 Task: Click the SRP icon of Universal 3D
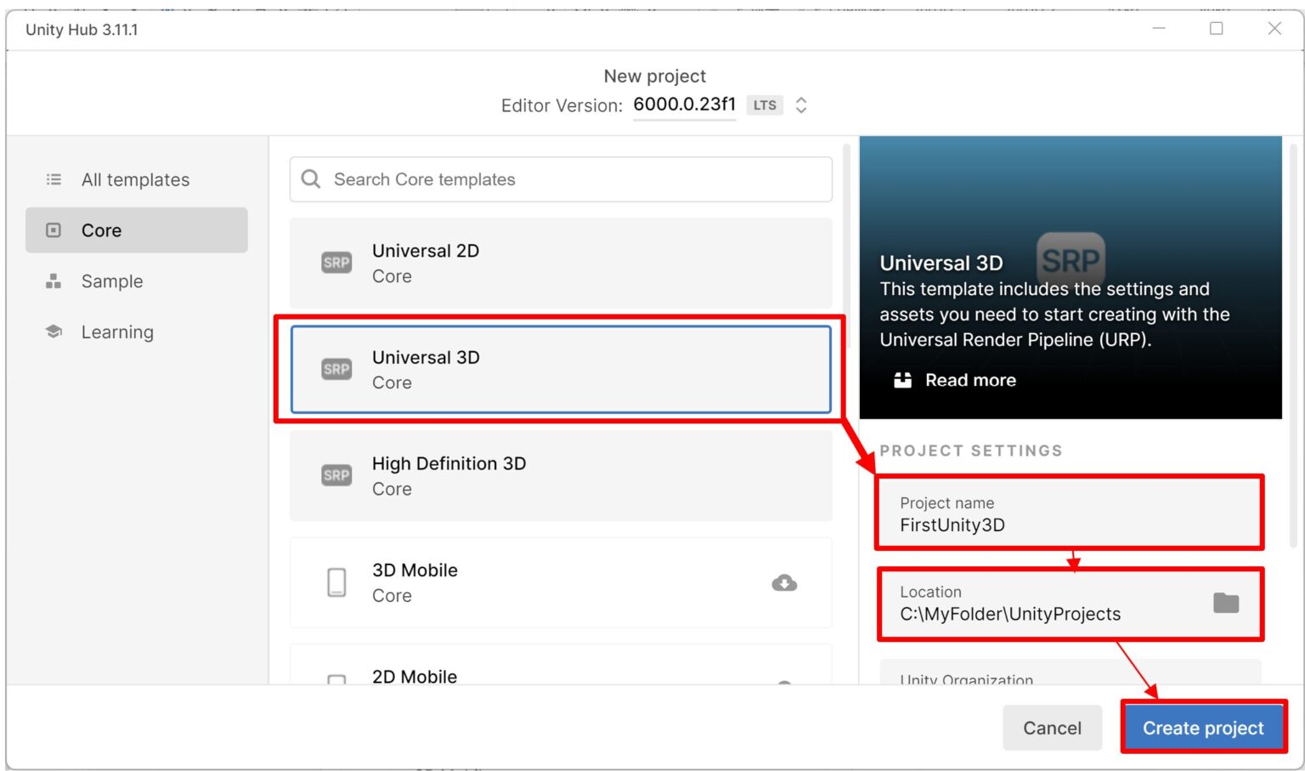[x=336, y=369]
